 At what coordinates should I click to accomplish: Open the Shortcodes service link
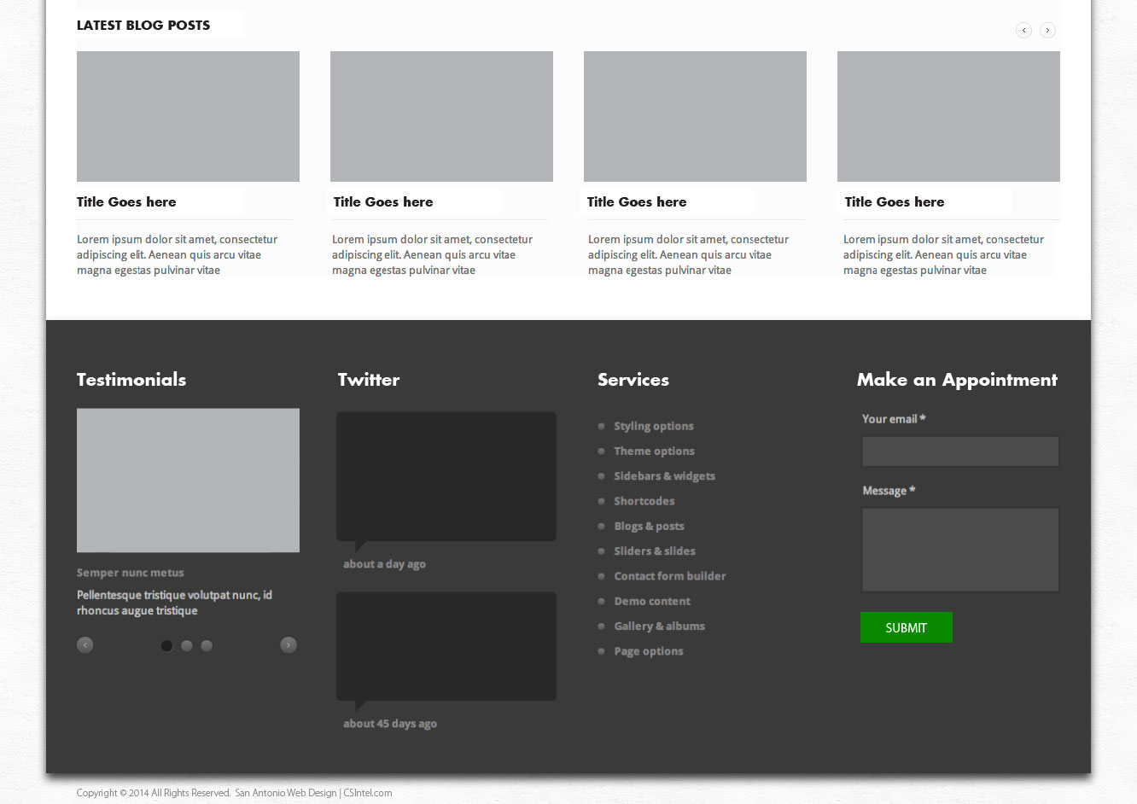[x=644, y=501]
